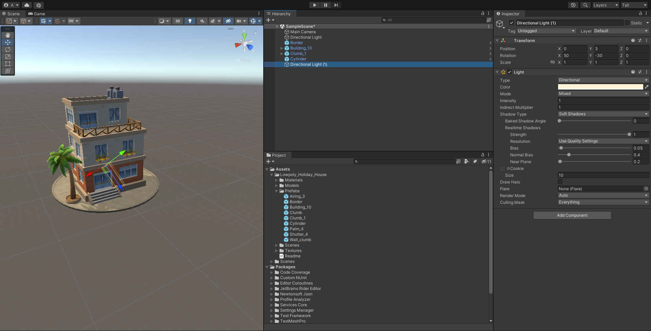
Task: Select the Rect Transform tool
Action: coord(8,64)
